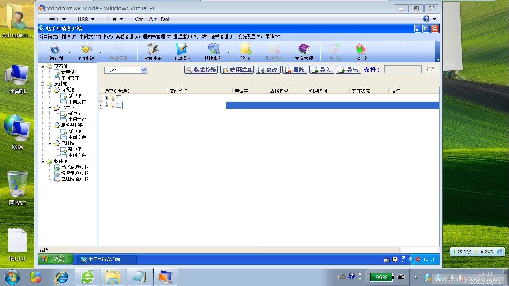
Task: Expand the first row in the file list
Action: click(x=106, y=98)
